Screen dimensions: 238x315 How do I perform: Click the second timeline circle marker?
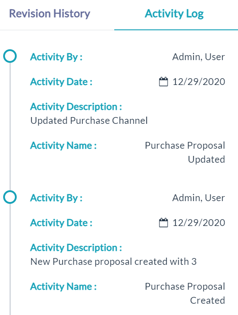pos(10,197)
